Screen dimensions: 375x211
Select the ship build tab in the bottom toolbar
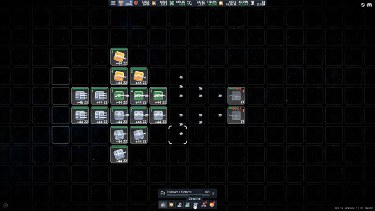pos(163,205)
